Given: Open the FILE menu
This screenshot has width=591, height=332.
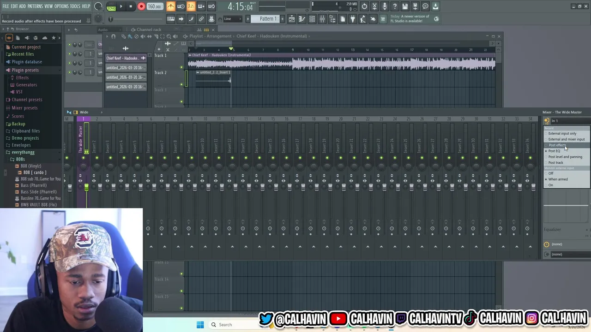Looking at the screenshot, I should [x=6, y=6].
